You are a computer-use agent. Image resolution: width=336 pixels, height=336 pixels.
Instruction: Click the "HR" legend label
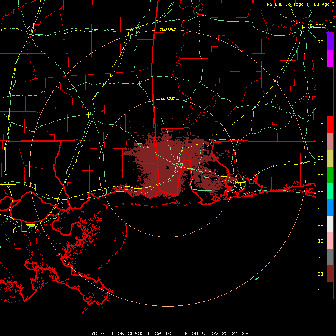[x=320, y=175]
